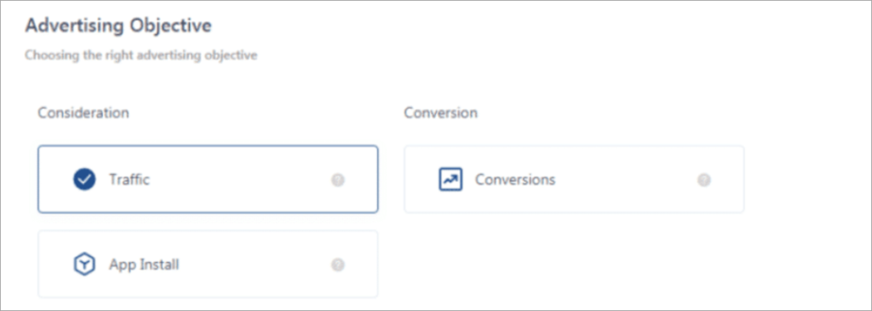Click the Traffic label text
The height and width of the screenshot is (311, 872).
pyautogui.click(x=129, y=180)
